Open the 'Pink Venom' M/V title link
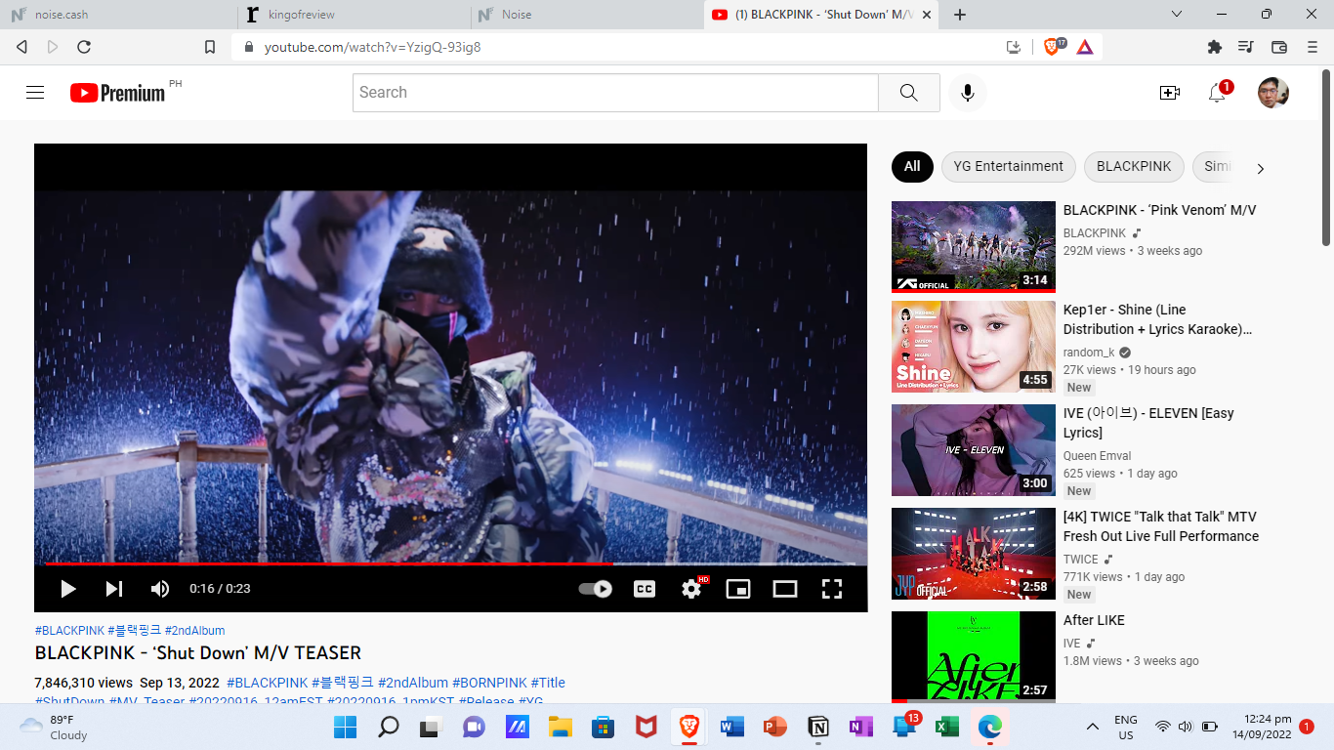 coord(1159,210)
